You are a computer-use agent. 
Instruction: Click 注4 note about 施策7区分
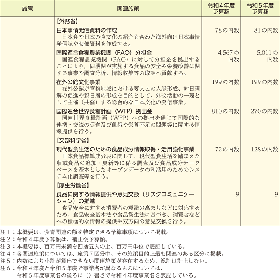click(112, 254)
